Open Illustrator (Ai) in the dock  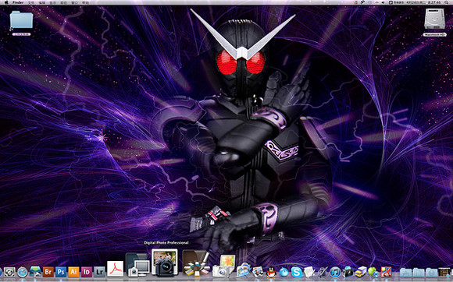[73, 272]
